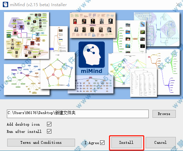Select the animal photos tree thumbnail
Screen dimensions: 183x151
tap(130, 37)
